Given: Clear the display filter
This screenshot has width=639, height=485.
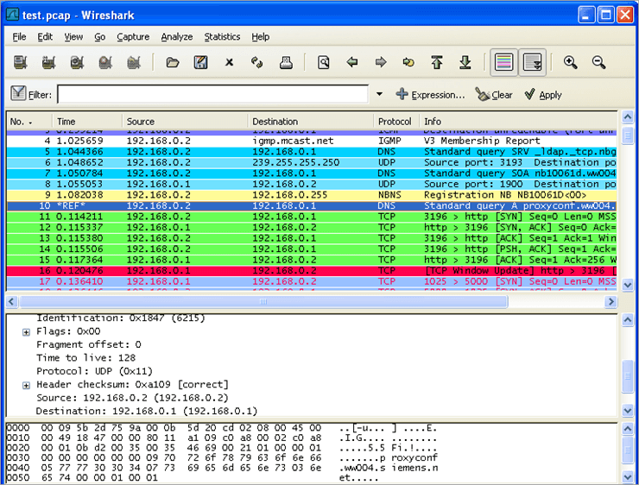Looking at the screenshot, I should point(494,94).
